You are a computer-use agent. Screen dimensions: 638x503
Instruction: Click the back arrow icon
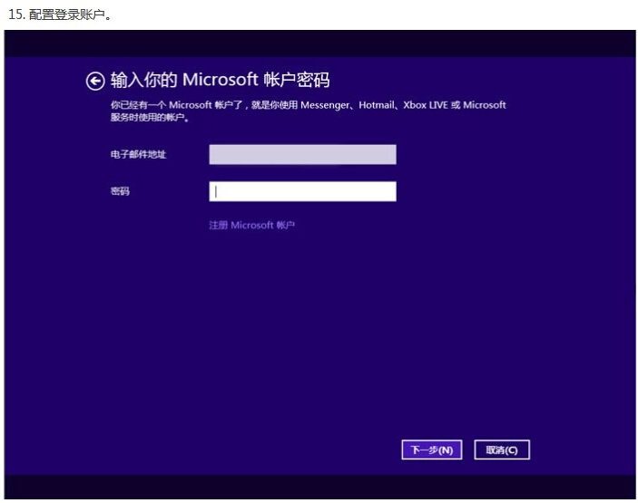pyautogui.click(x=95, y=81)
